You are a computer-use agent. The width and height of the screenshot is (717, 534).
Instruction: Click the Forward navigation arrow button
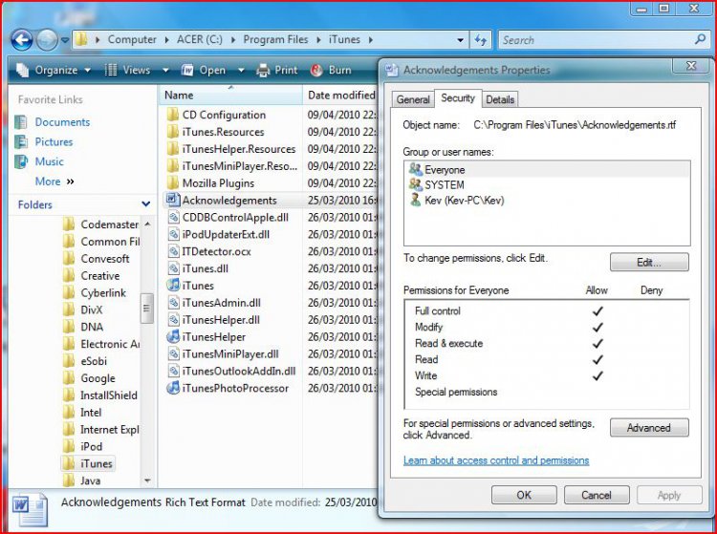47,40
